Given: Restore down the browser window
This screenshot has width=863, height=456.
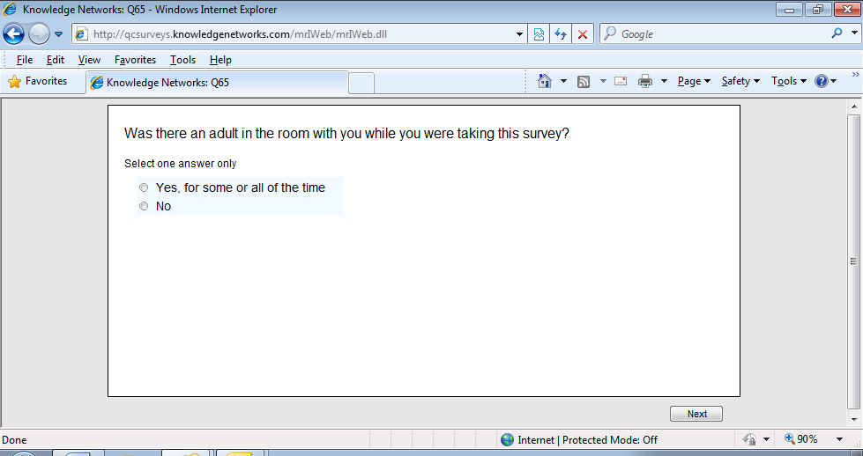Looking at the screenshot, I should point(818,10).
